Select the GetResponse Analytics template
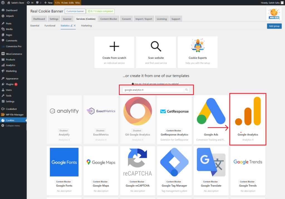This screenshot has width=285, height=199. pos(174,119)
